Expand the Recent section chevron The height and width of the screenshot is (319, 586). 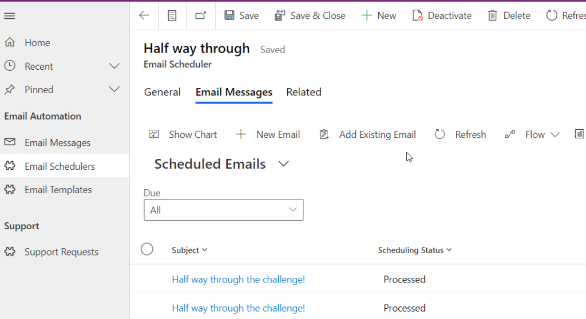coord(114,66)
